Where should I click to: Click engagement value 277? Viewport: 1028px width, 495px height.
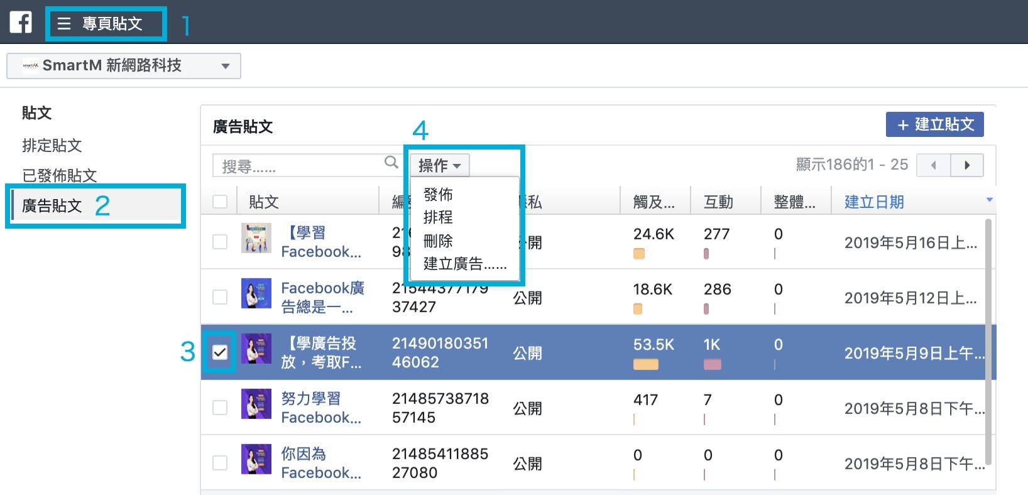click(x=716, y=234)
